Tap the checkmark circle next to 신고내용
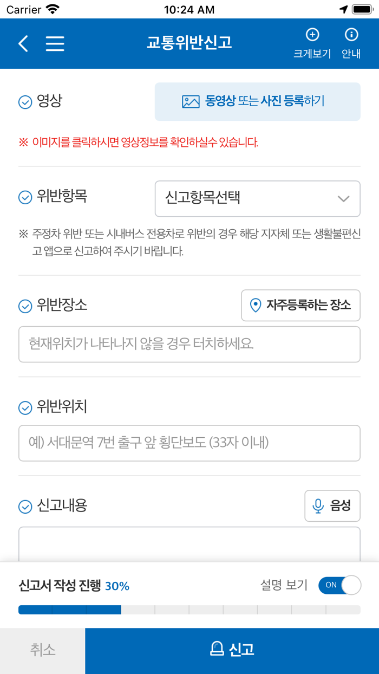Image resolution: width=379 pixels, height=674 pixels. (x=24, y=507)
